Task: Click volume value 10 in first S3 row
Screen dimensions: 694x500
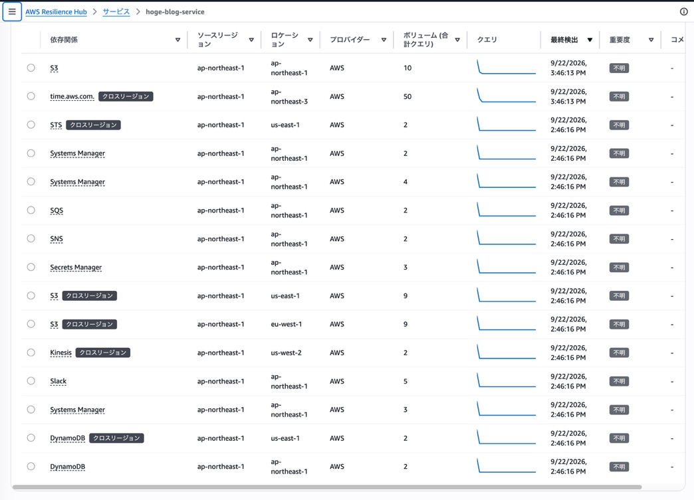Action: [407, 68]
